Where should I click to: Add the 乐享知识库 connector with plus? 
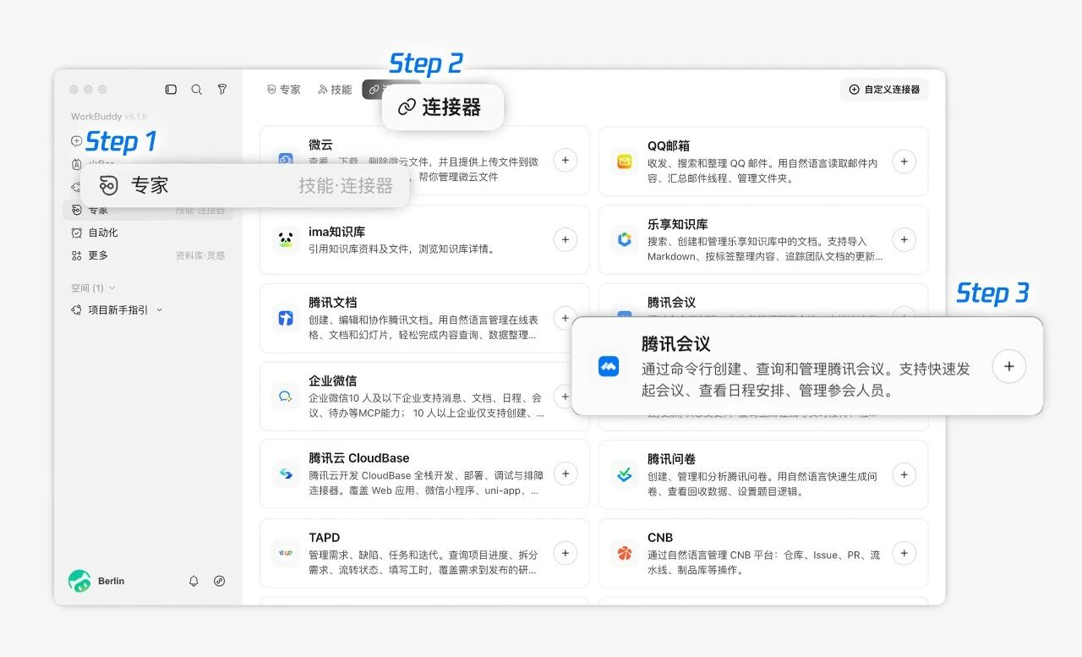tap(904, 239)
